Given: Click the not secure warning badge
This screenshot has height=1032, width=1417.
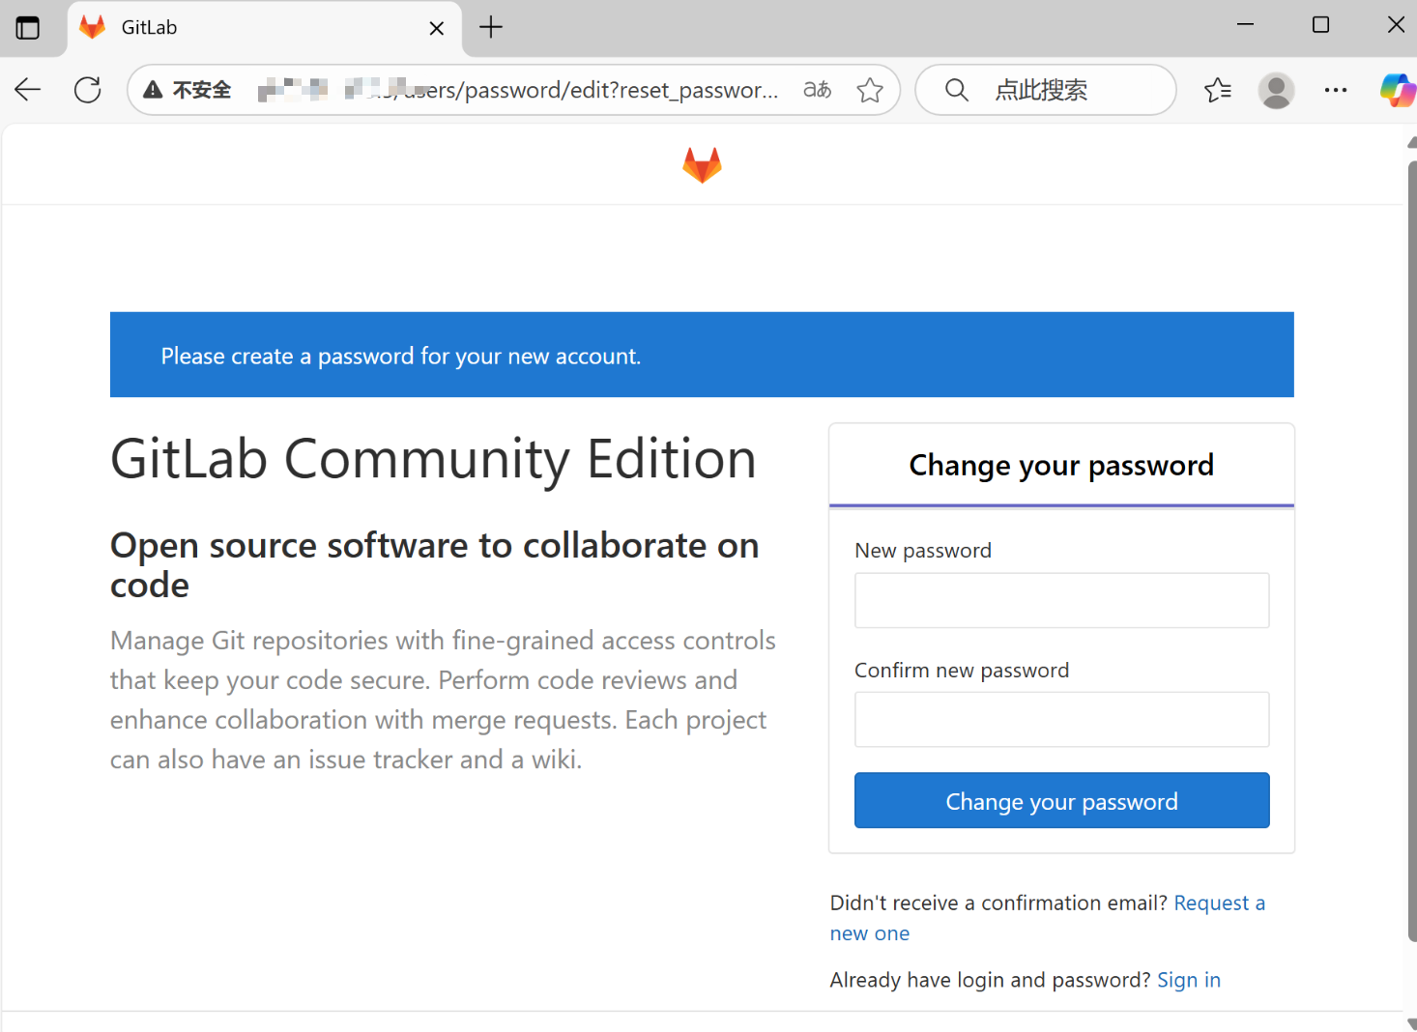Looking at the screenshot, I should click(188, 90).
